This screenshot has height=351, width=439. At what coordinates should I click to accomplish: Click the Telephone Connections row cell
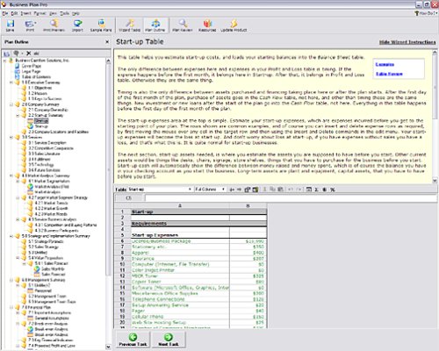[x=180, y=299]
